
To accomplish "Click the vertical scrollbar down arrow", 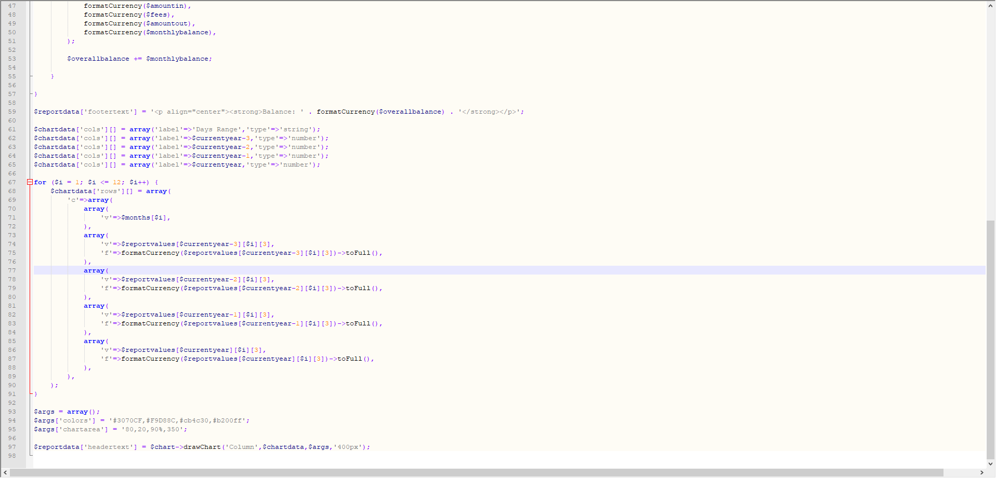I will (990, 463).
